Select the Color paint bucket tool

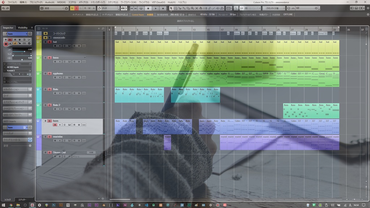(222, 8)
